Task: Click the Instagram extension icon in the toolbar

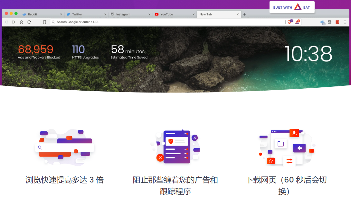Action: click(x=329, y=22)
